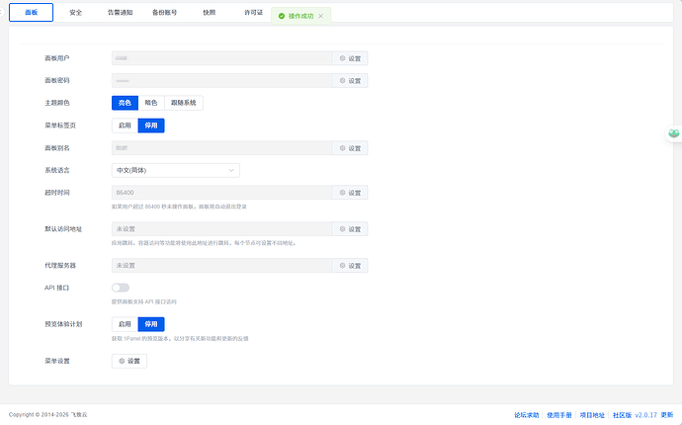The height and width of the screenshot is (425, 682).
Task: Click the gear button beside 超时时间 field
Action: 350,193
